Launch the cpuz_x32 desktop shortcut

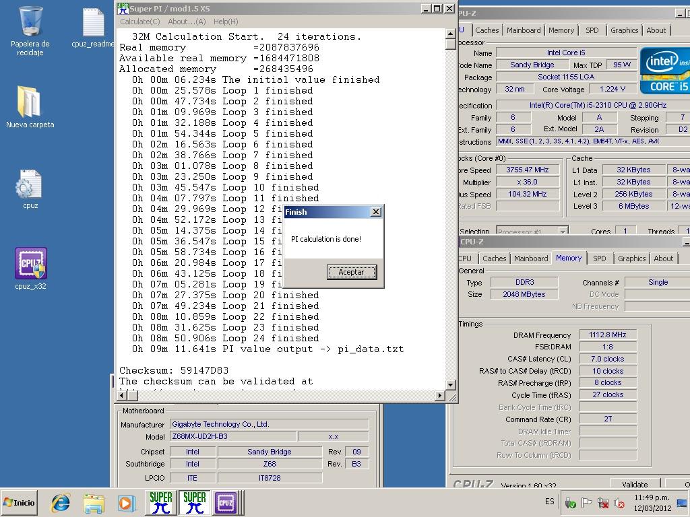[x=30, y=269]
